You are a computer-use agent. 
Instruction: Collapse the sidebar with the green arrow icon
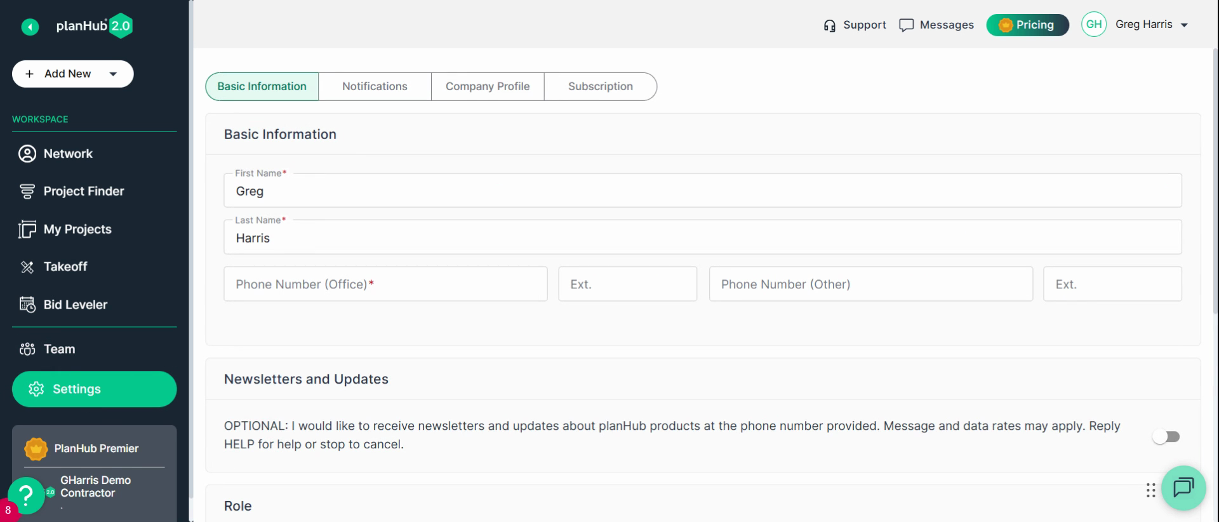[x=30, y=27]
